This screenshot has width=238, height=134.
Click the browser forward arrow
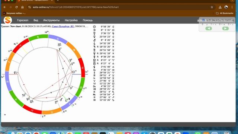click(10, 7)
